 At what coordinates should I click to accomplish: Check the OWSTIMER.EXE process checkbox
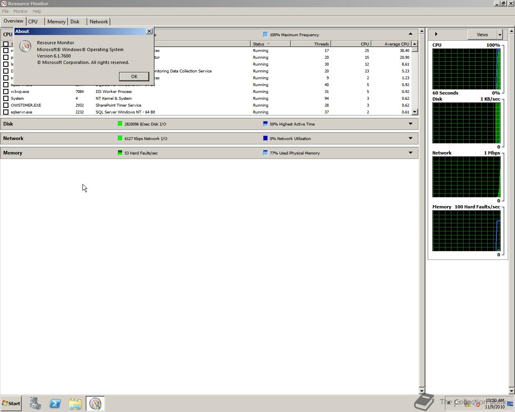[x=6, y=105]
